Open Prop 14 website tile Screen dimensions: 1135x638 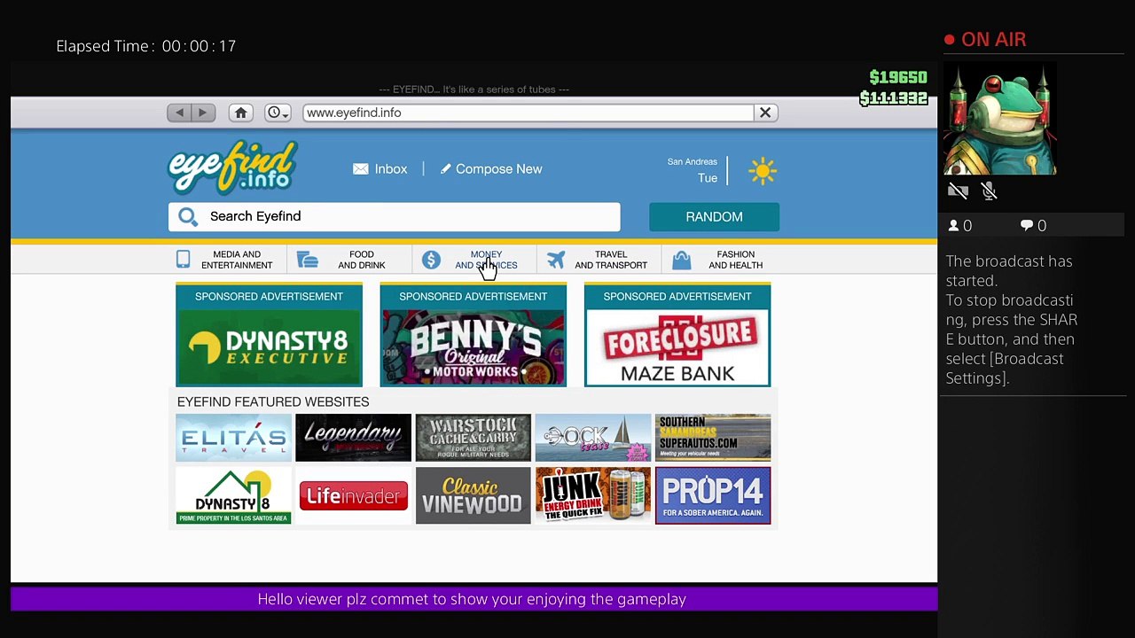pos(713,496)
